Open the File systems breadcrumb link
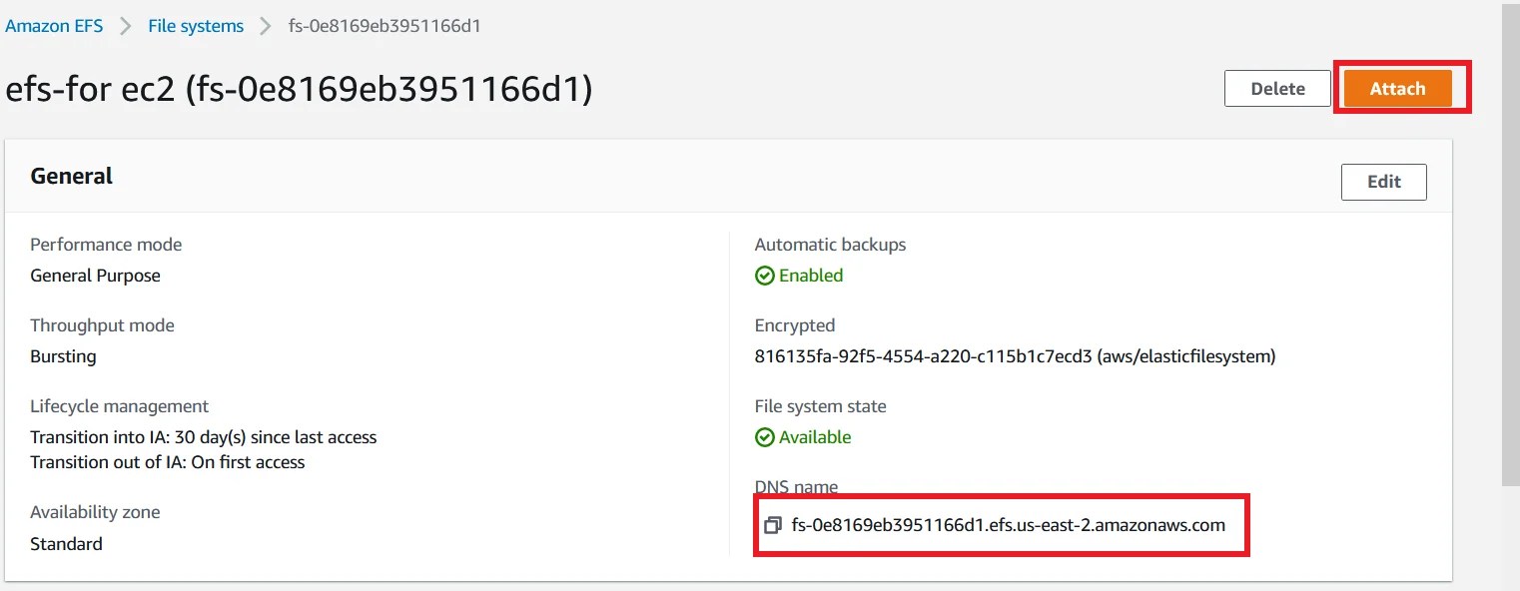 (195, 25)
